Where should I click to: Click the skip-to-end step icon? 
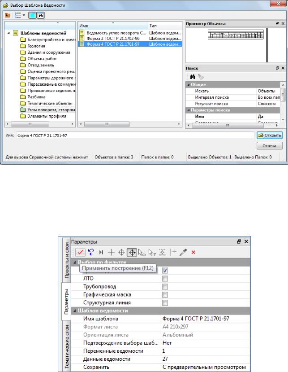[x=101, y=252]
